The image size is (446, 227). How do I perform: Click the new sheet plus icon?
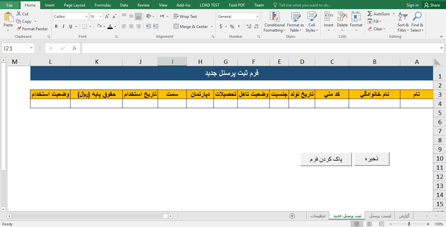tap(292, 216)
